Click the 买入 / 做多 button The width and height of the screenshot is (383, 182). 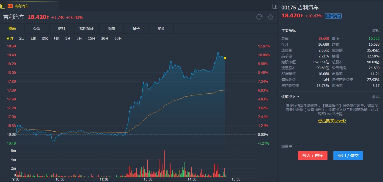(x=313, y=155)
